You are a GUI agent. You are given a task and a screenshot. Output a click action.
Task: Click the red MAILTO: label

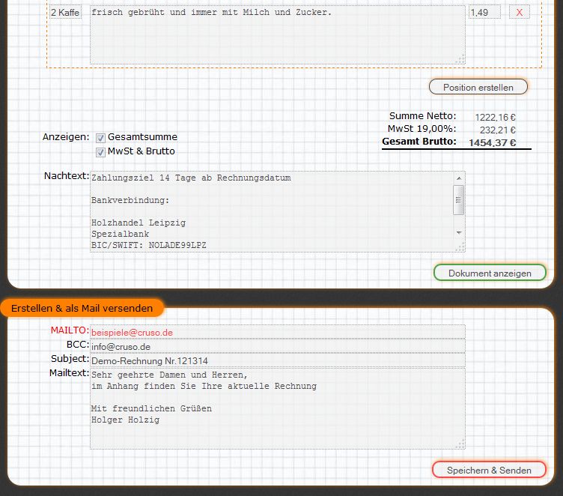(x=70, y=330)
